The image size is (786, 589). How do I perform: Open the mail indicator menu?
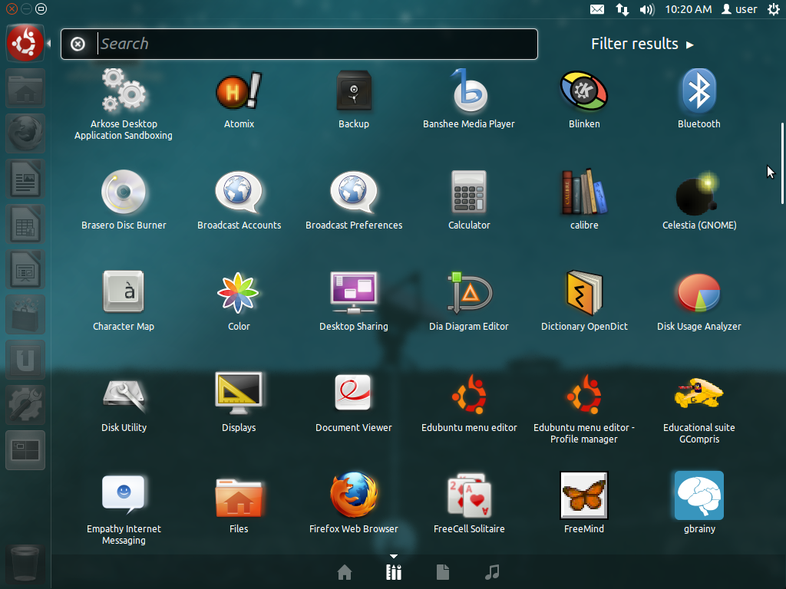pyautogui.click(x=597, y=9)
